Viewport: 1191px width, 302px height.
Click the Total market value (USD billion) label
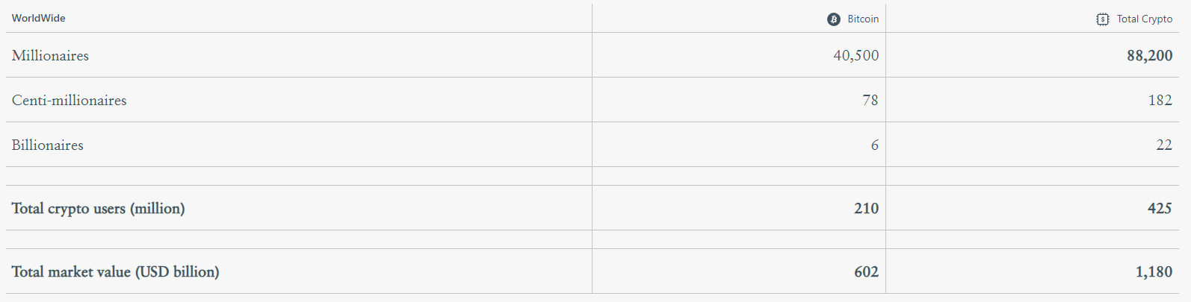coord(115,272)
